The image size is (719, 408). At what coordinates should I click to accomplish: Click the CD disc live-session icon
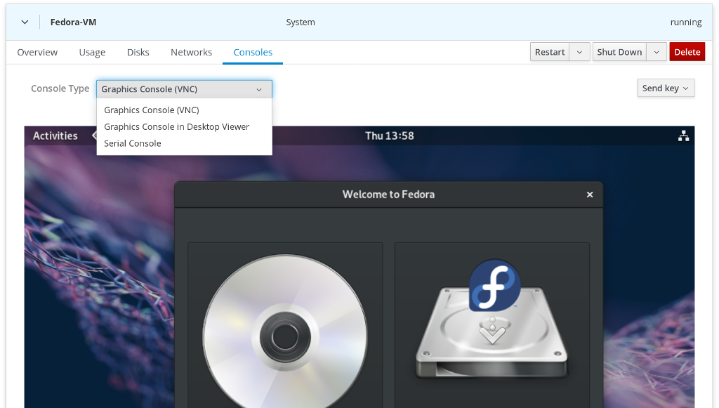285,331
